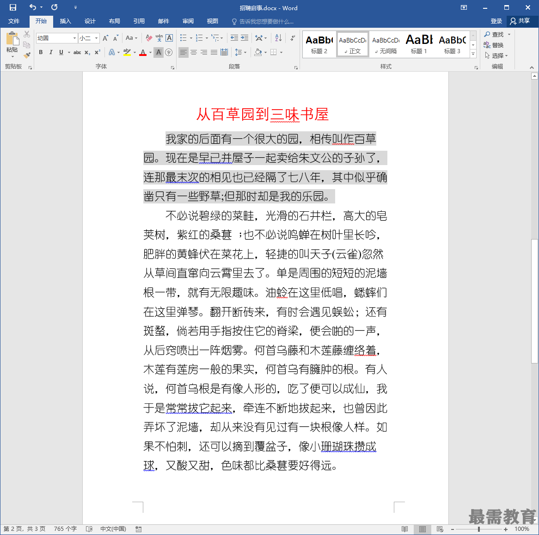Screen dimensions: 539x535
Task: Save the document from the quick access toolbar
Action: 13,7
